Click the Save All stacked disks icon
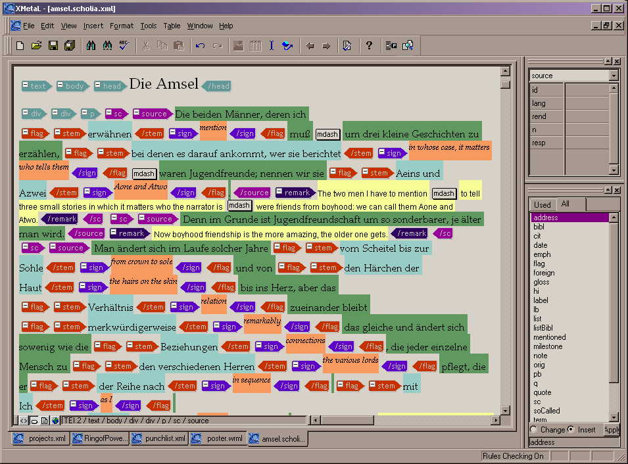The image size is (628, 464). click(x=69, y=45)
